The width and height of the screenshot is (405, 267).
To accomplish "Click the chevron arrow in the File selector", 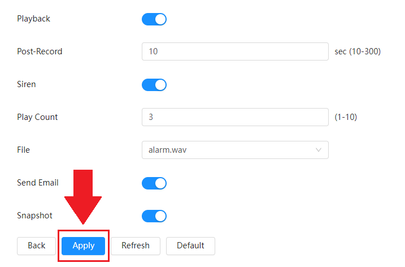I will [x=319, y=150].
